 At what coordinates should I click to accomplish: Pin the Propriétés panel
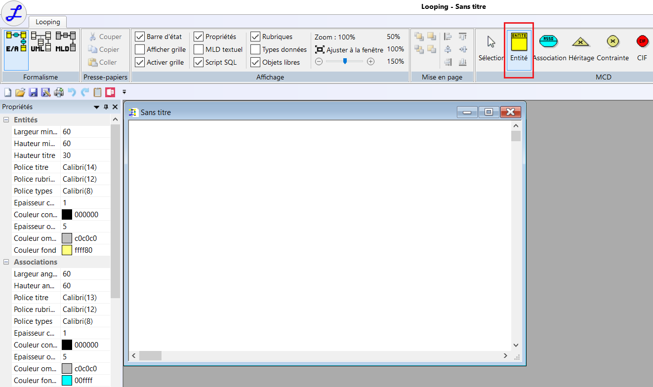(106, 107)
